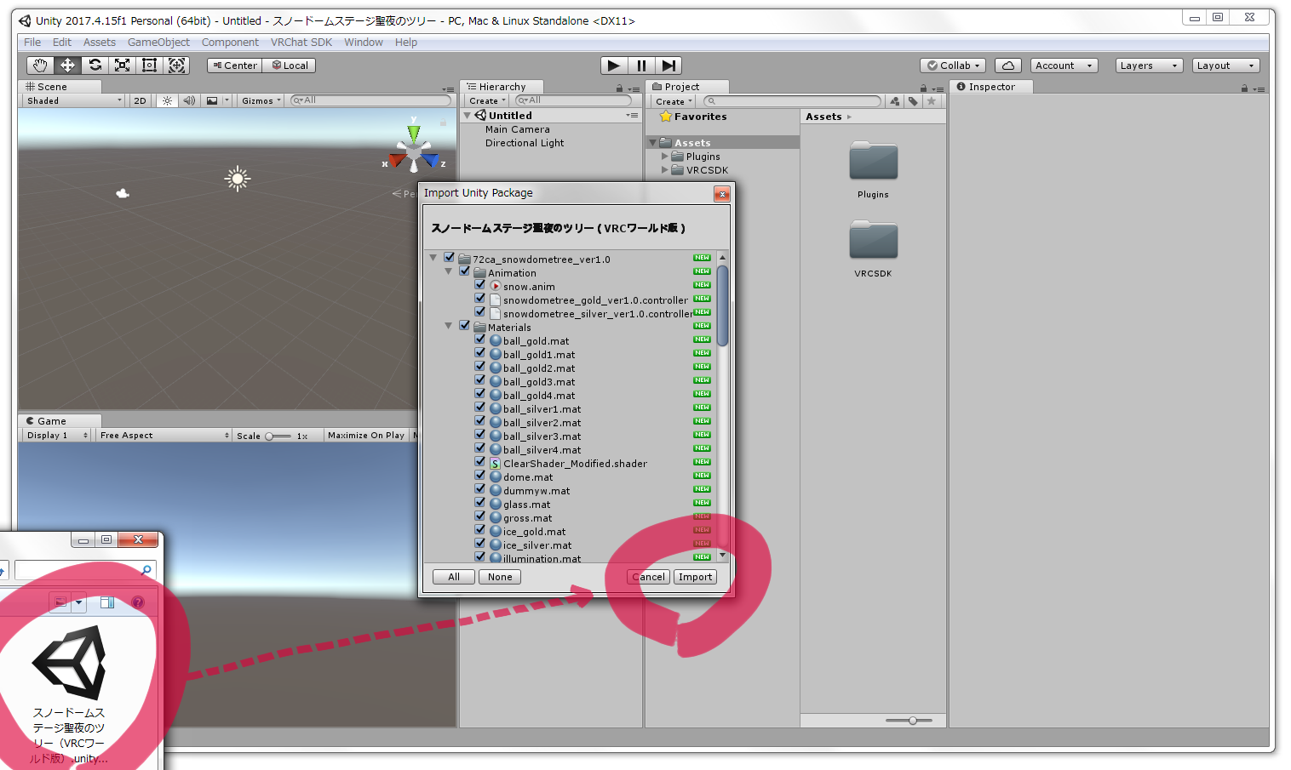Click search by type icon in Project
This screenshot has height=770, width=1291.
pyautogui.click(x=895, y=101)
